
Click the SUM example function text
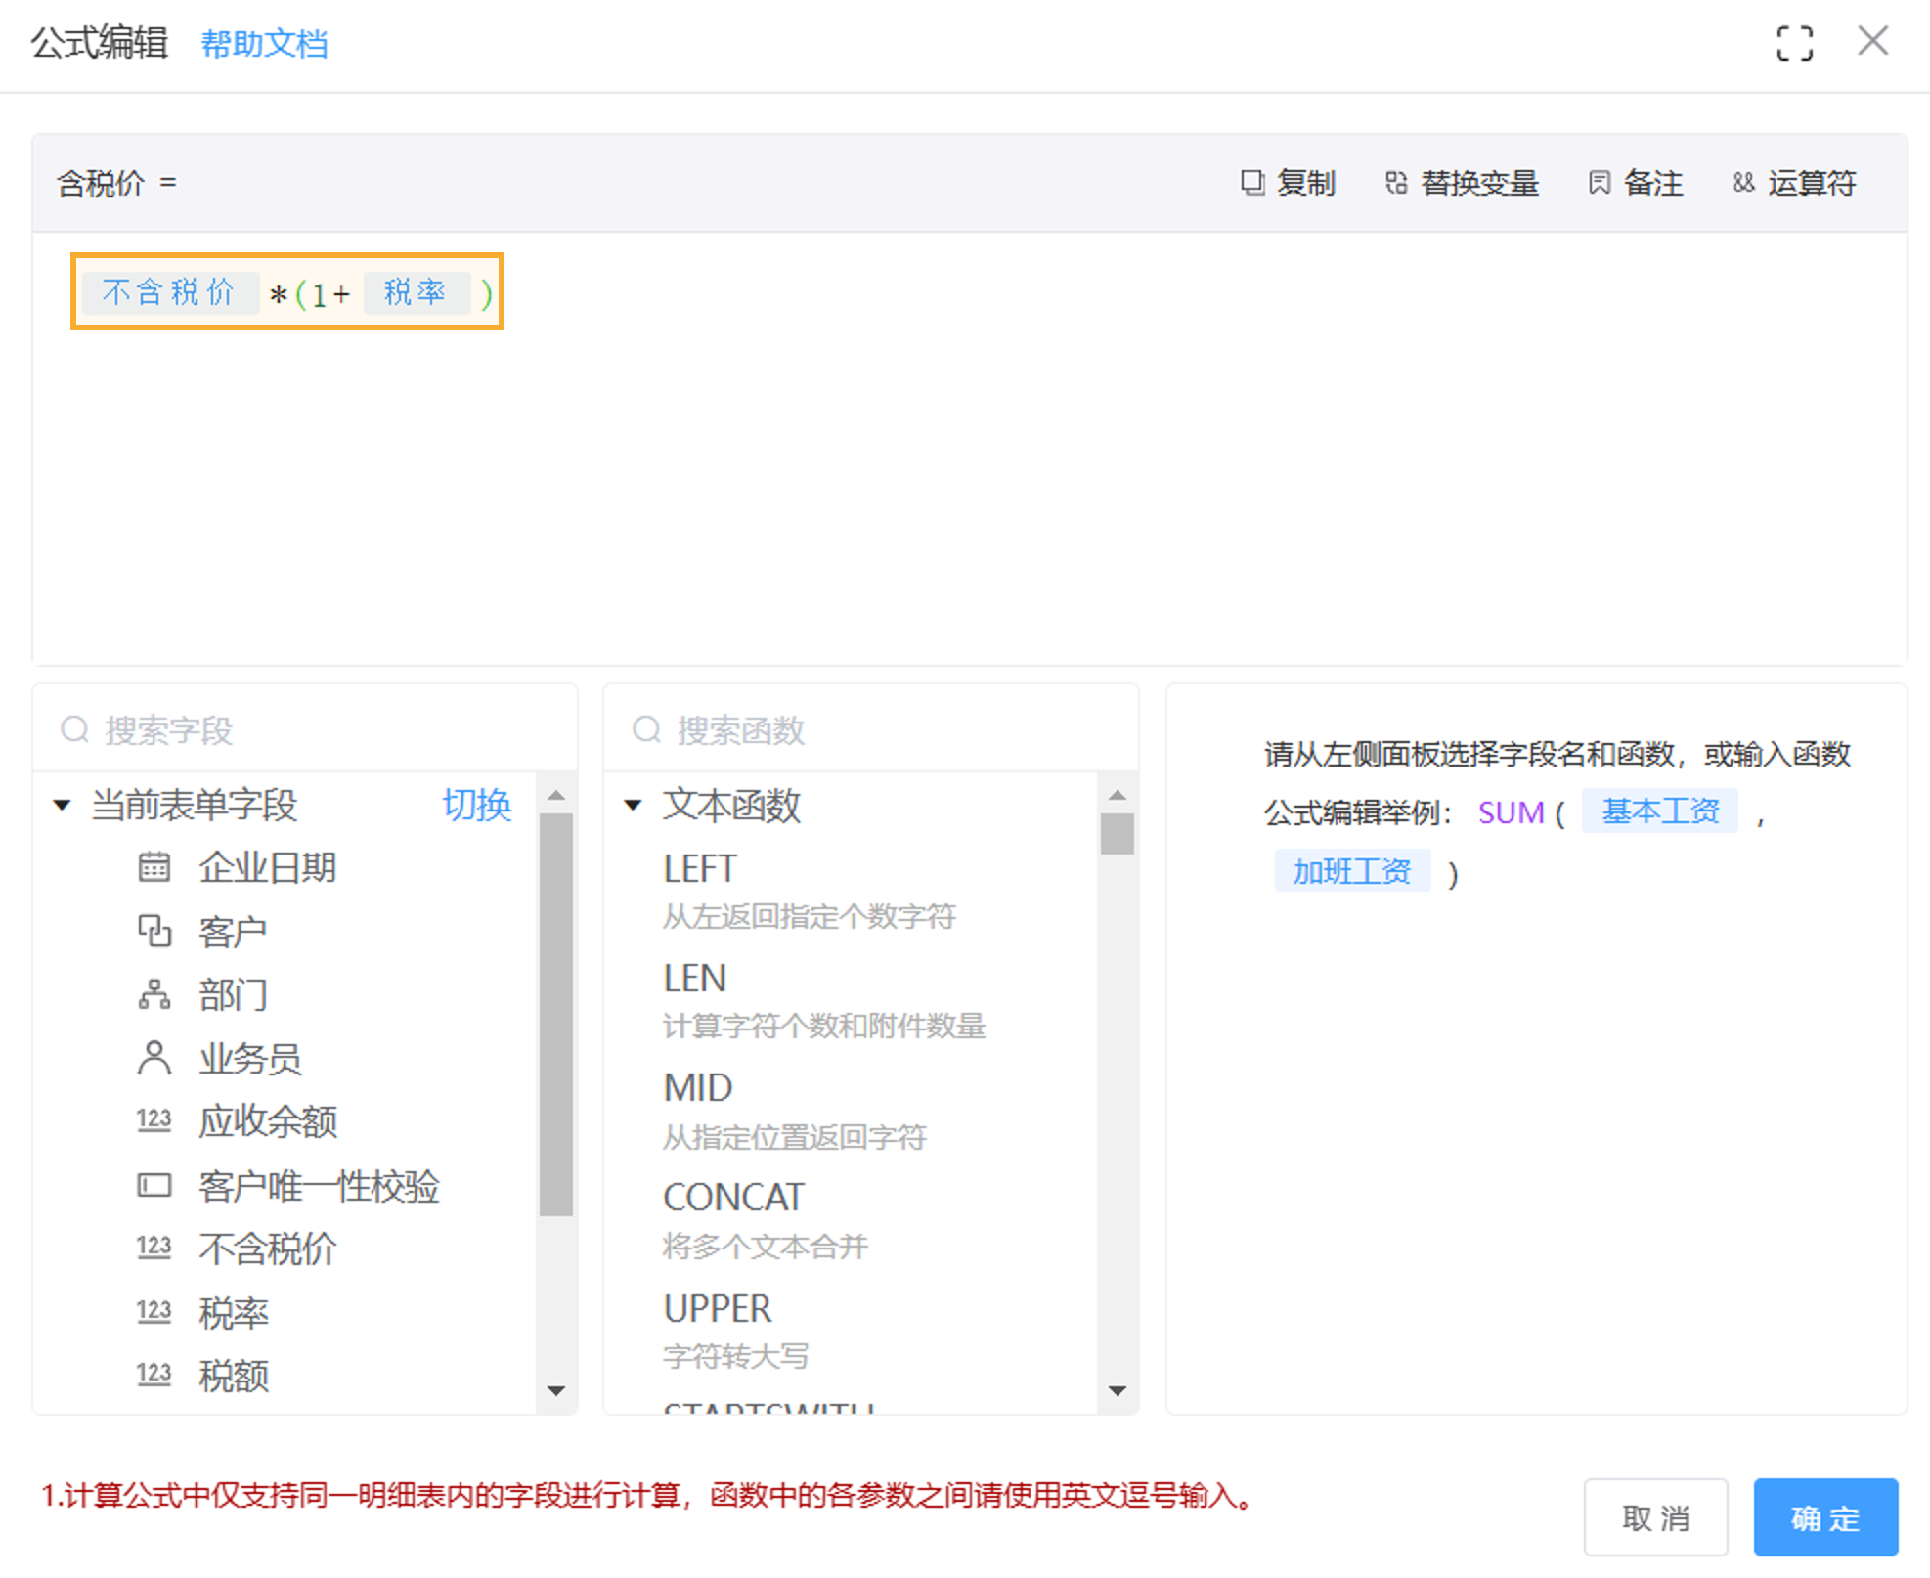(x=1511, y=812)
